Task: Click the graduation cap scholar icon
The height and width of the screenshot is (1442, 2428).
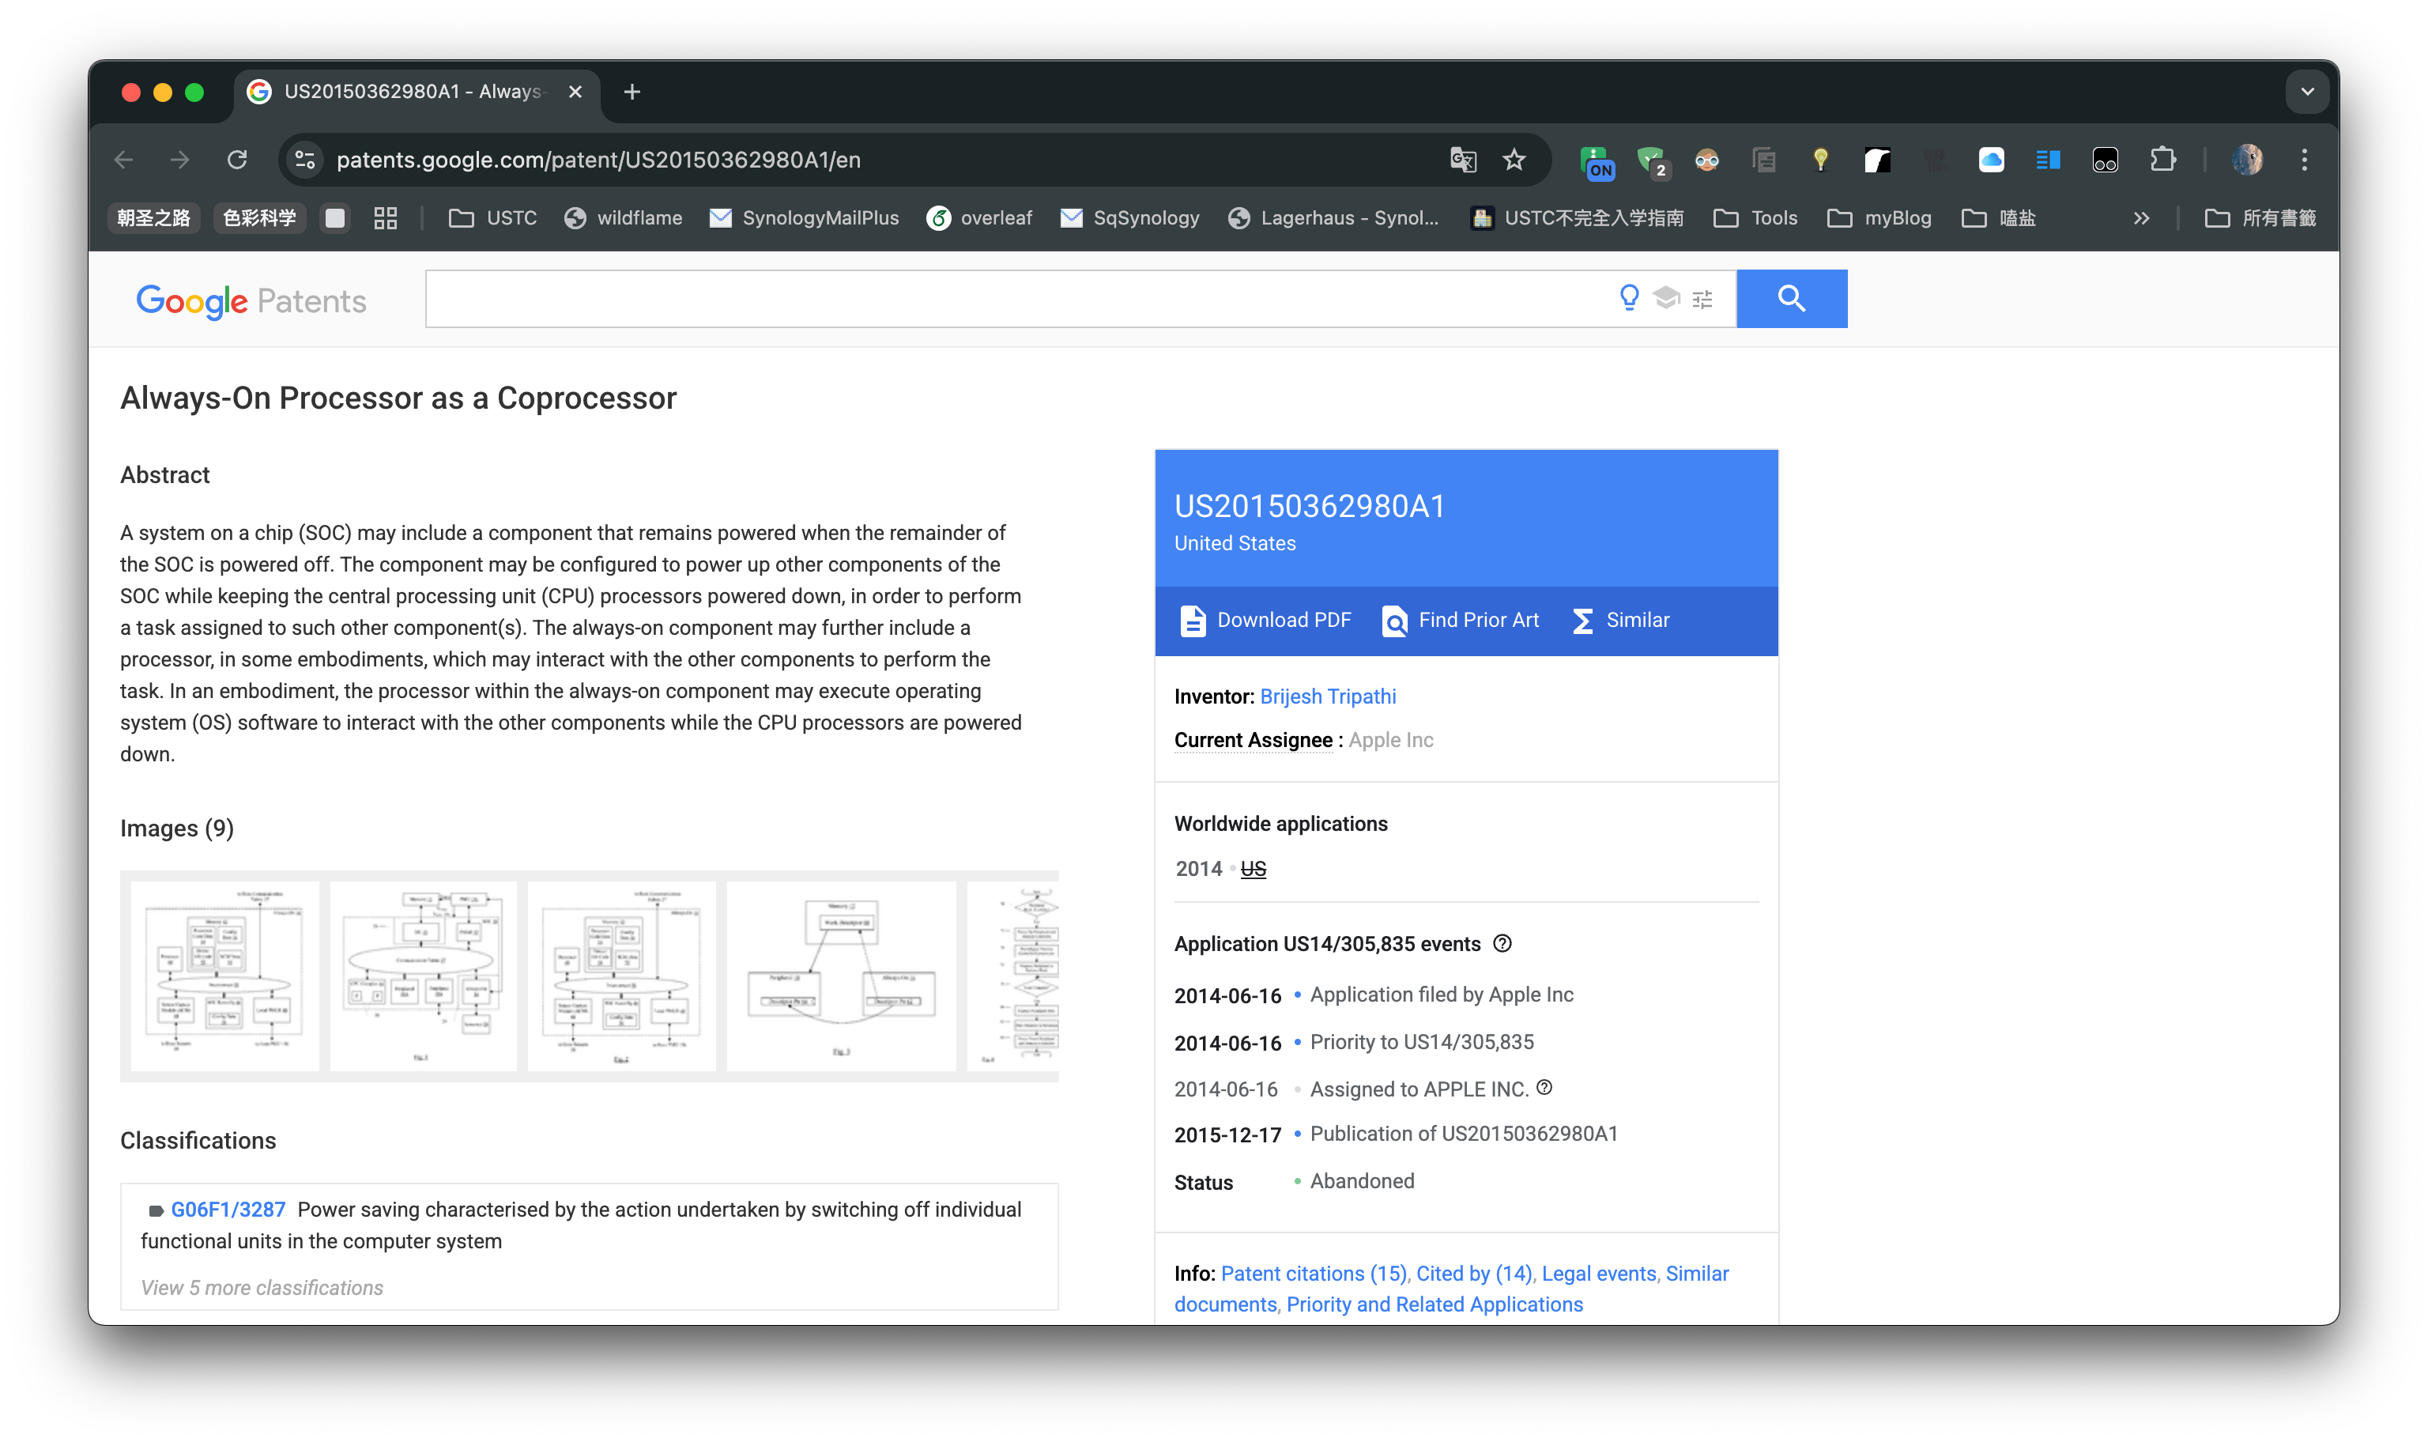Action: [x=1665, y=297]
